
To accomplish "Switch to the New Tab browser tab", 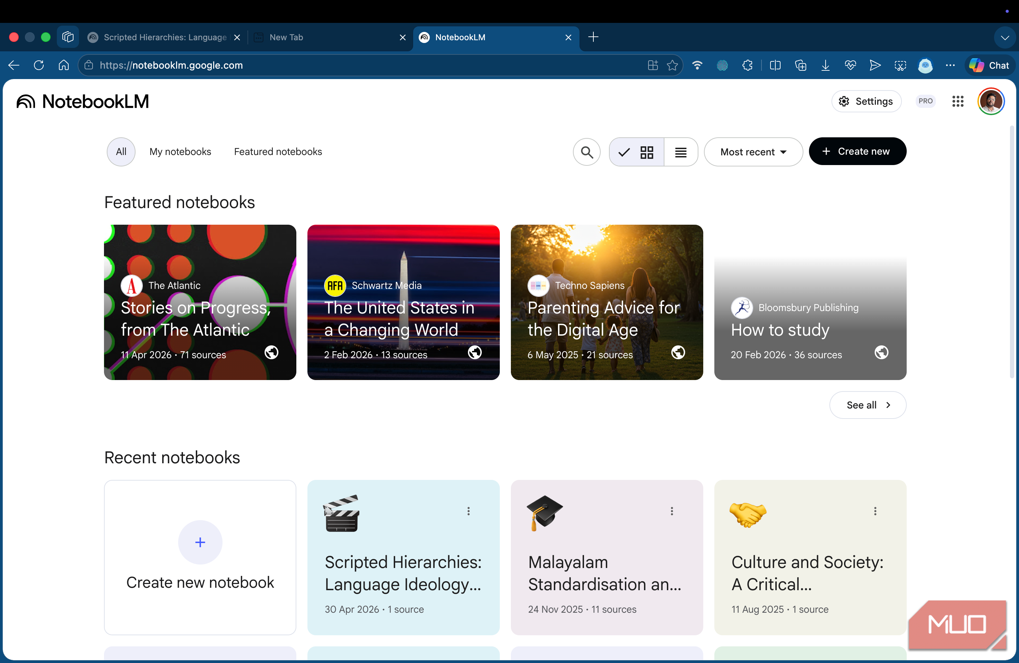I will pyautogui.click(x=330, y=37).
